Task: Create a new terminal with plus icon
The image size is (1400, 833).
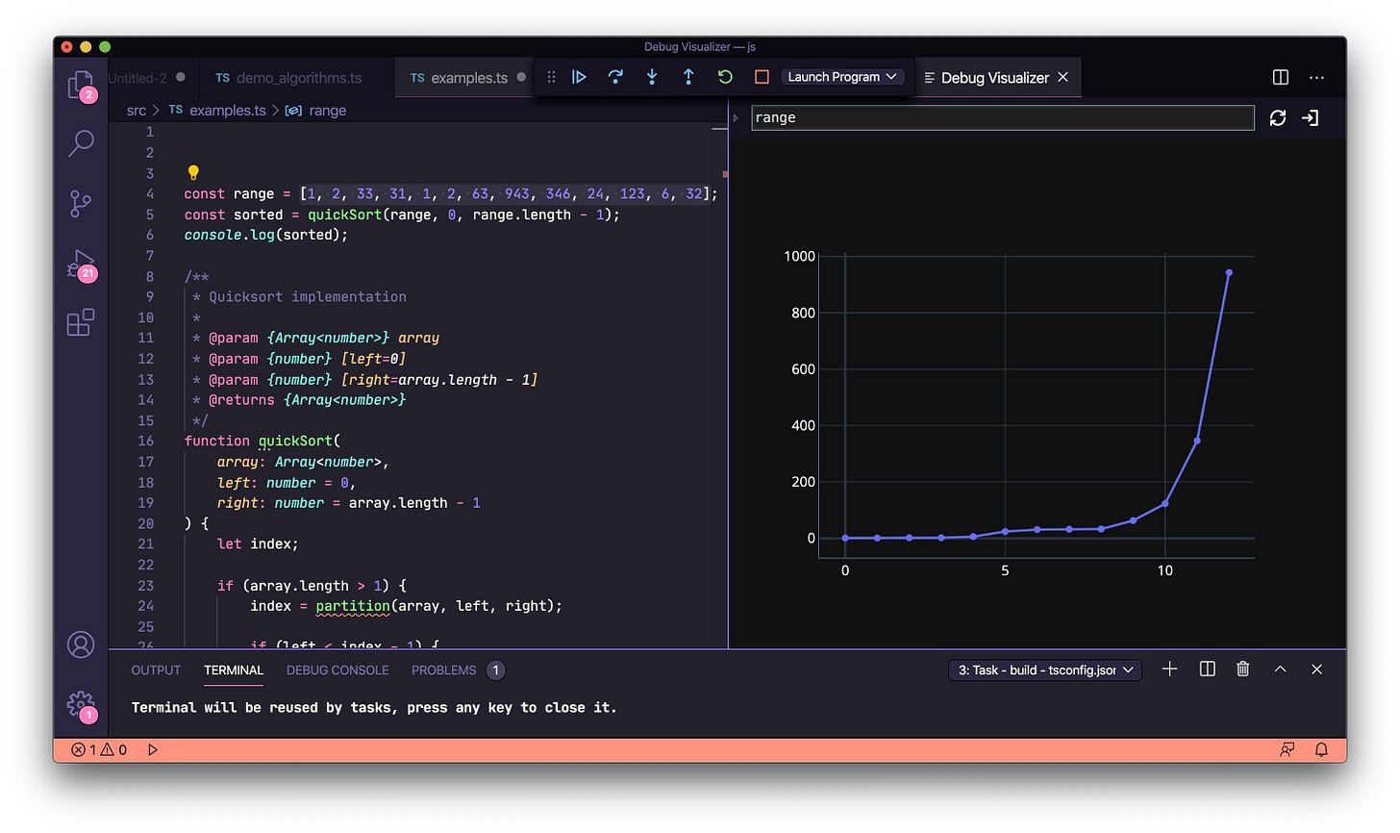Action: click(x=1170, y=669)
